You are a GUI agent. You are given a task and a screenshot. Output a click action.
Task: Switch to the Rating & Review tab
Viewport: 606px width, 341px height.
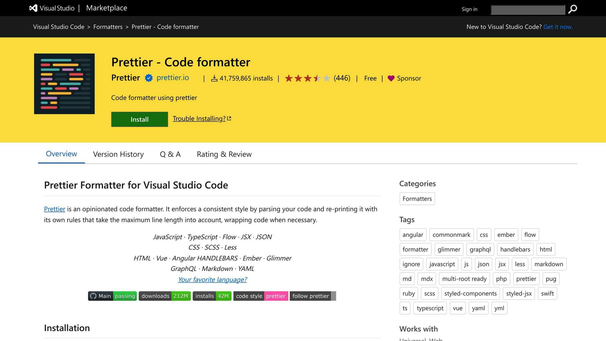click(224, 154)
